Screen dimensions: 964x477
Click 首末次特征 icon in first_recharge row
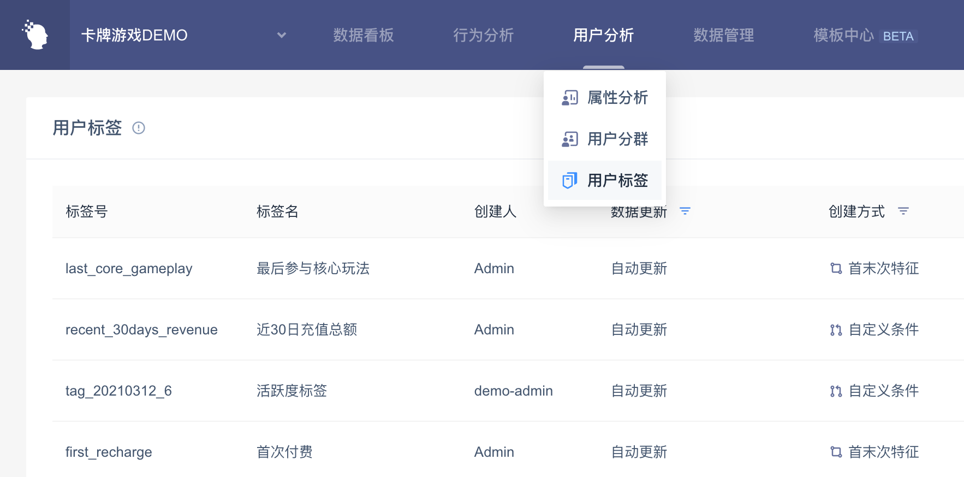(836, 452)
